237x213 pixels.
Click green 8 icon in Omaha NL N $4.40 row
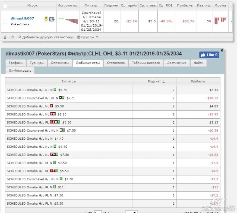pos(55,146)
